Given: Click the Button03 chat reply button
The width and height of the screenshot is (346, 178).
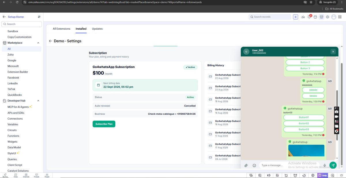Looking at the screenshot, I should [x=304, y=129].
